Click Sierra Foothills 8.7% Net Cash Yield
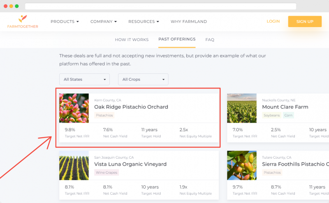This screenshot has height=203, width=329. tap(276, 187)
